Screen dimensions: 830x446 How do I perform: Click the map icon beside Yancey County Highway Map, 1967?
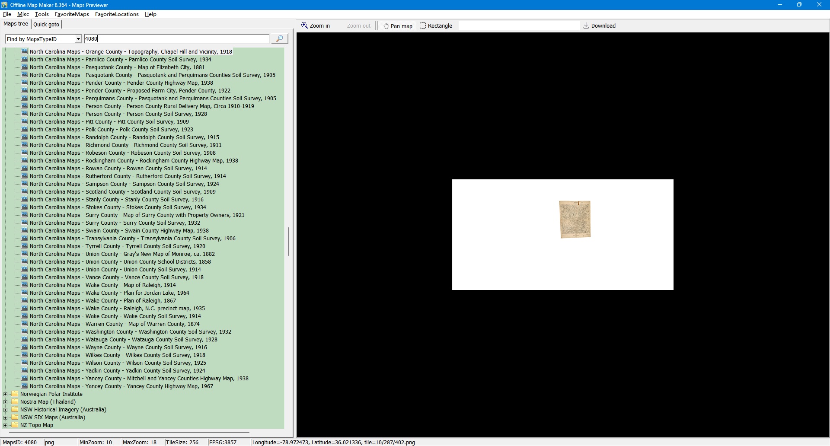24,386
